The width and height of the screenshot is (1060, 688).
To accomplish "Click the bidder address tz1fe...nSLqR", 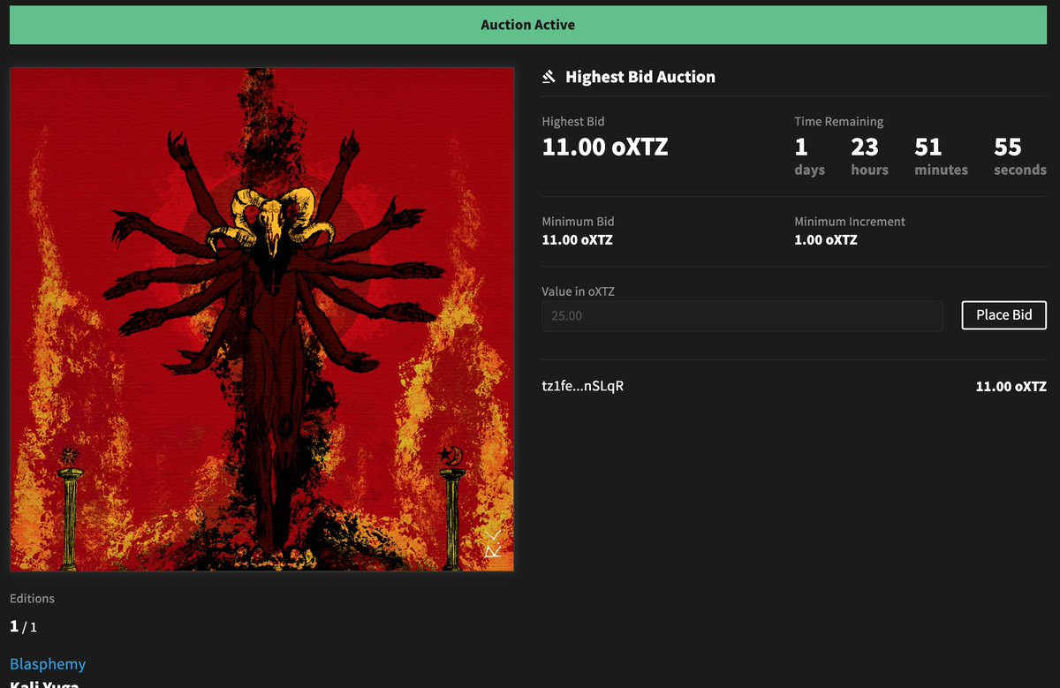I will click(x=583, y=386).
